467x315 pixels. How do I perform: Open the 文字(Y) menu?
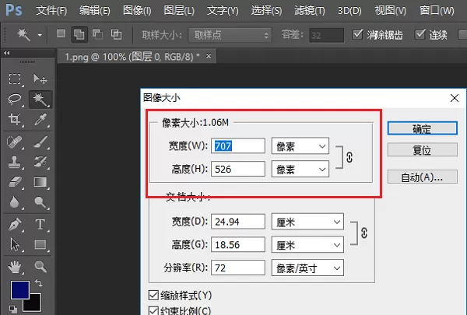tap(223, 11)
